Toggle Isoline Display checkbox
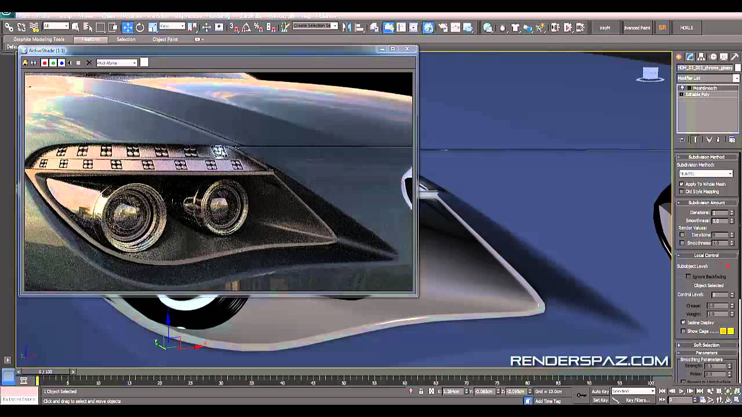Image resolution: width=742 pixels, height=417 pixels. click(x=683, y=323)
